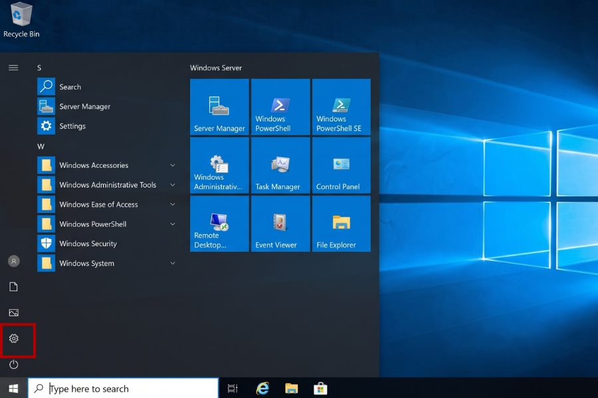Expand the Windows PowerShell folder chevron

(x=172, y=224)
